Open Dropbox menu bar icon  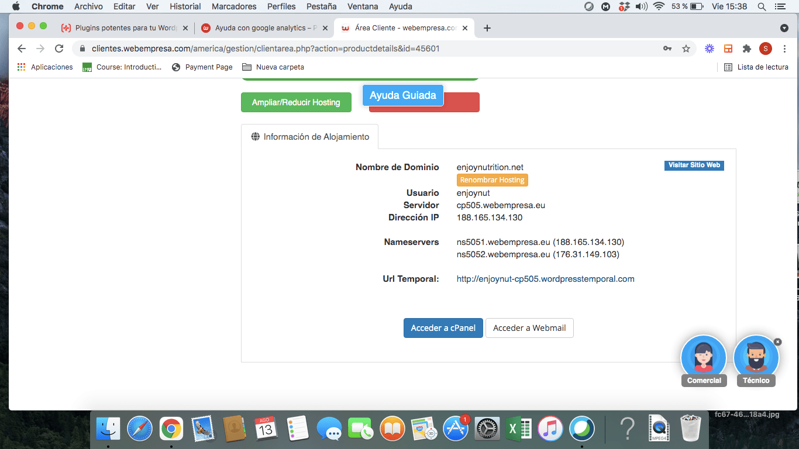624,6
